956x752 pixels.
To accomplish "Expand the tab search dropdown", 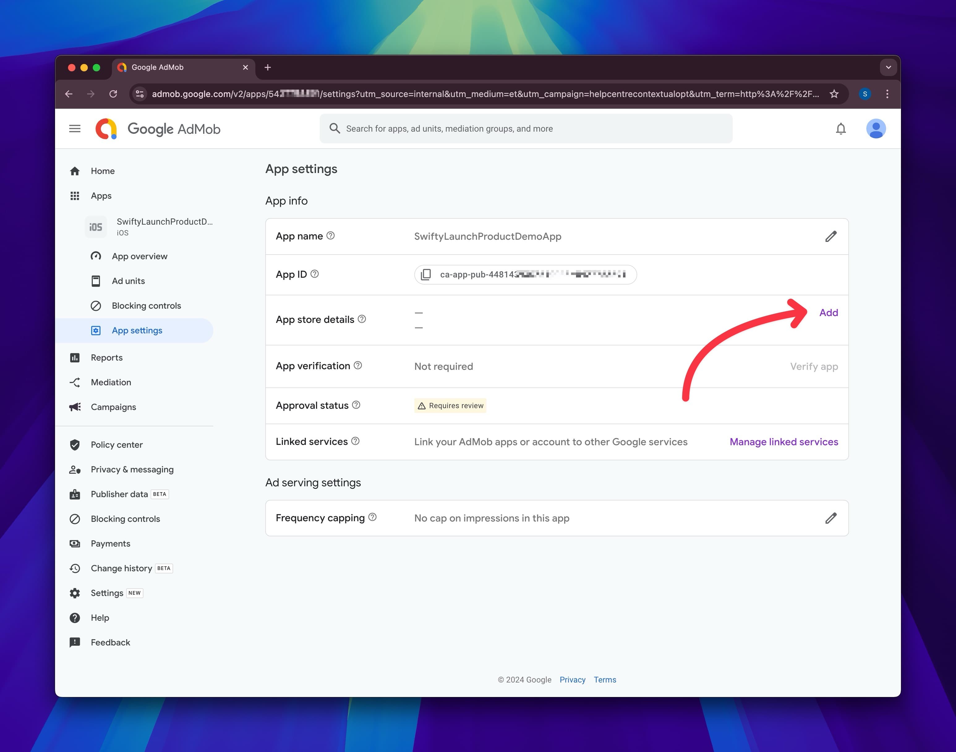I will (888, 67).
